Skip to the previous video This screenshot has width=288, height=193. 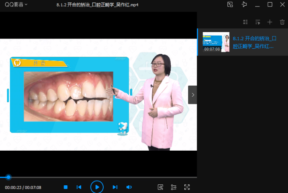79,187
